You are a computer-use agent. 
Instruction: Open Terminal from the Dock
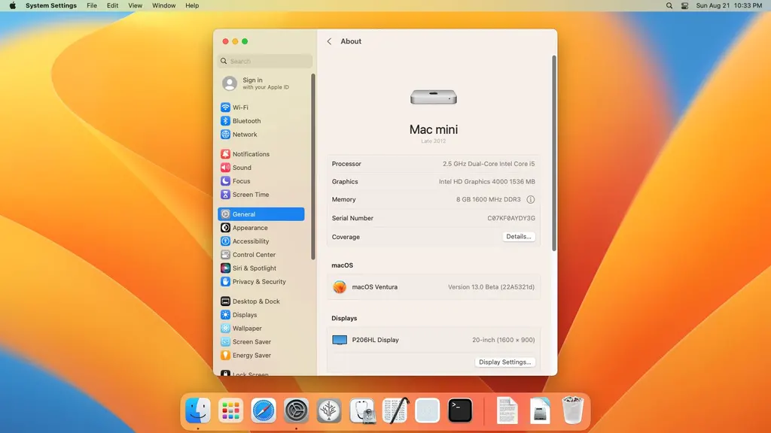(x=460, y=410)
